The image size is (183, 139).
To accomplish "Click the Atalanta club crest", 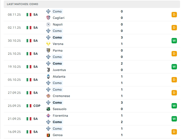I will pos(48,76).
